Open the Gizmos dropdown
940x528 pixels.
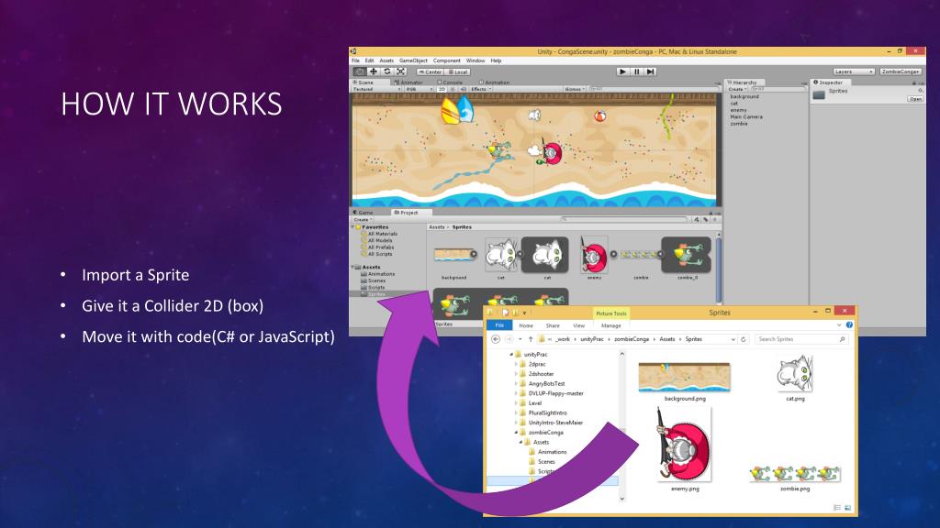point(575,89)
